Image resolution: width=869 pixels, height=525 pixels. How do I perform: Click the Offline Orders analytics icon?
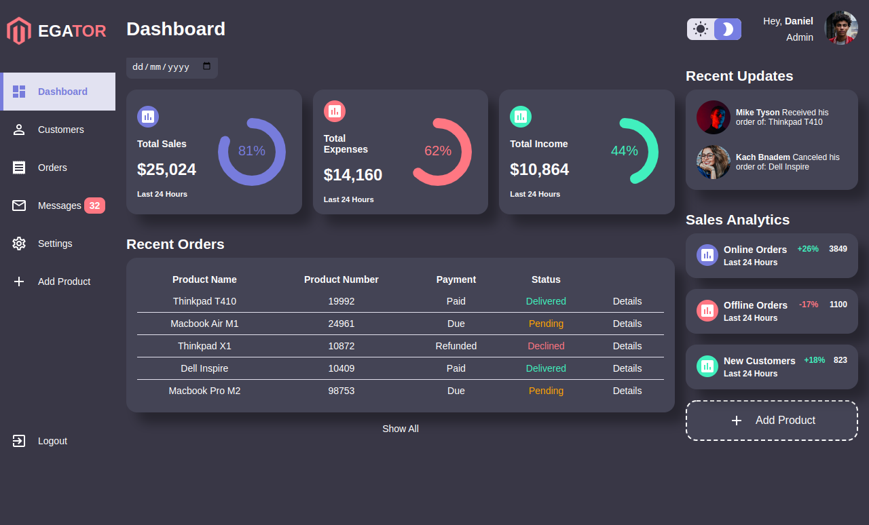707,311
